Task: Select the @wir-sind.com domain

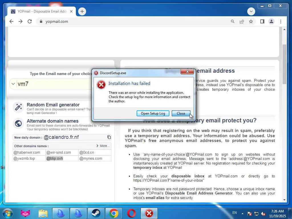Action: [59, 152]
